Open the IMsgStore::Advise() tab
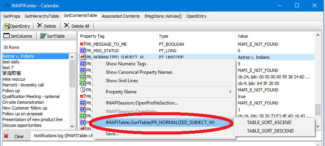Screen dimensions: 325x146 [x=163, y=16]
